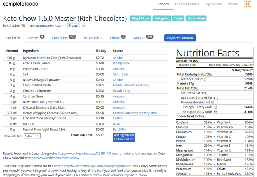Click Add Ingredients to Amazon Cart
The height and width of the screenshot is (177, 257).
(124, 137)
